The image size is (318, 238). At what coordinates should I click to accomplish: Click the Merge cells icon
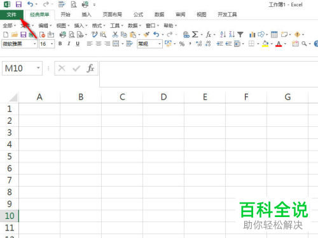116,44
